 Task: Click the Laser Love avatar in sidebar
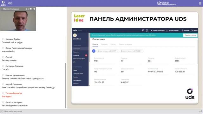(x=75, y=35)
